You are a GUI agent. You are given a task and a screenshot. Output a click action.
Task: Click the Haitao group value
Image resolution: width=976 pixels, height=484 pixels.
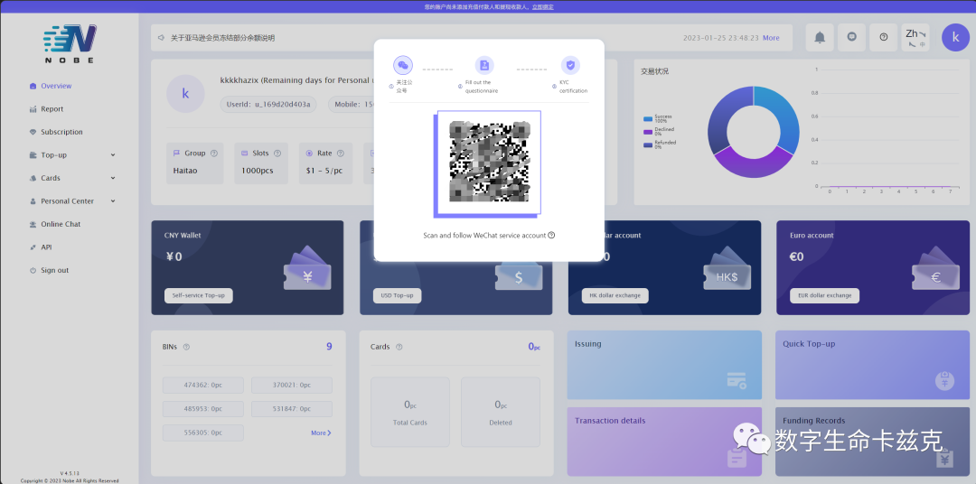point(185,171)
